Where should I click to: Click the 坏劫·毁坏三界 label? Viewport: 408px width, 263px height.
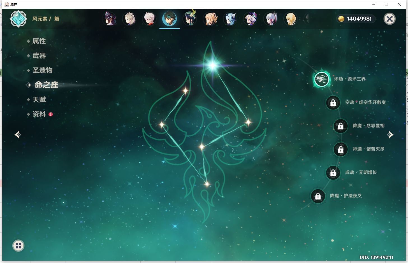click(350, 79)
